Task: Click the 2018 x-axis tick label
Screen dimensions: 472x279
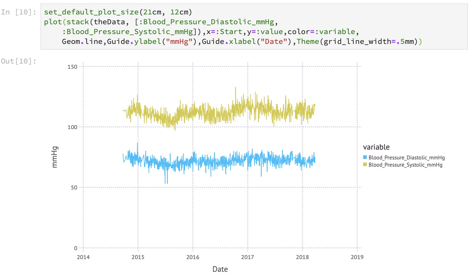Action: point(302,257)
